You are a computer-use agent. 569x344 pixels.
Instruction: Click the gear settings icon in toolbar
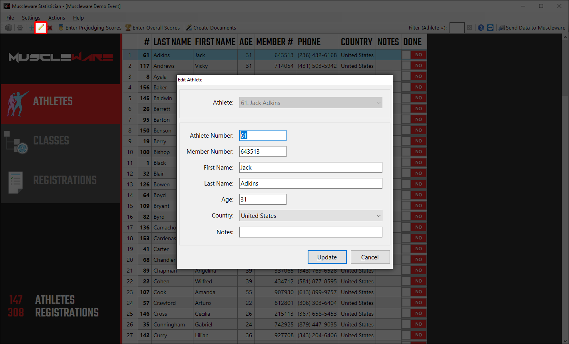[20, 28]
